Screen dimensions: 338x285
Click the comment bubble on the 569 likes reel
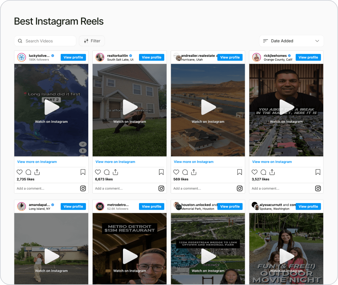(185, 172)
